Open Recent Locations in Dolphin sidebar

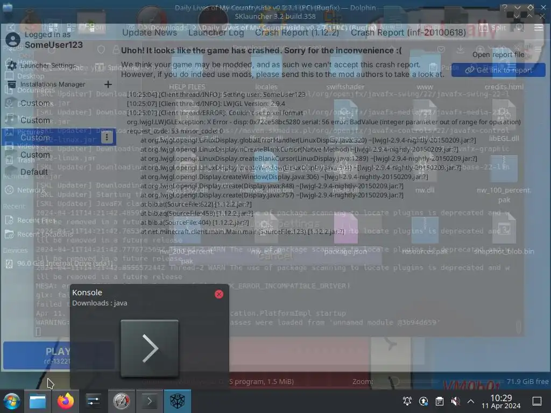39,234
